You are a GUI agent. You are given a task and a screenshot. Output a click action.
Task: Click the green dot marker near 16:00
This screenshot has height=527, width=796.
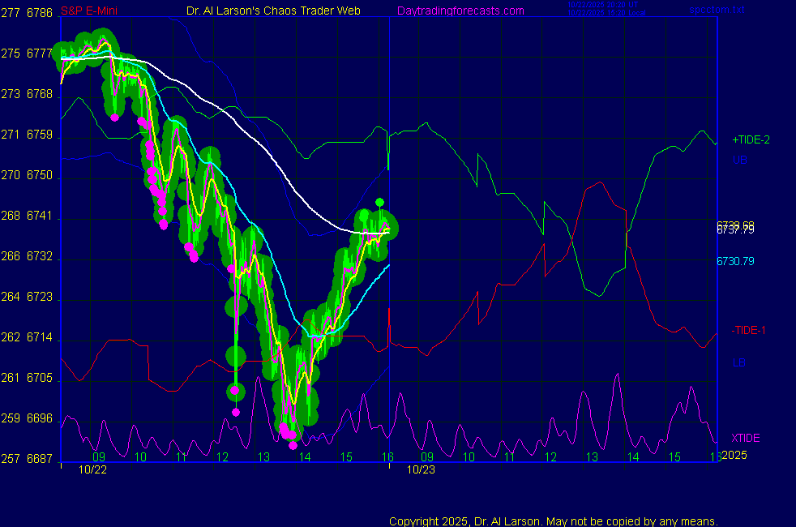(379, 202)
